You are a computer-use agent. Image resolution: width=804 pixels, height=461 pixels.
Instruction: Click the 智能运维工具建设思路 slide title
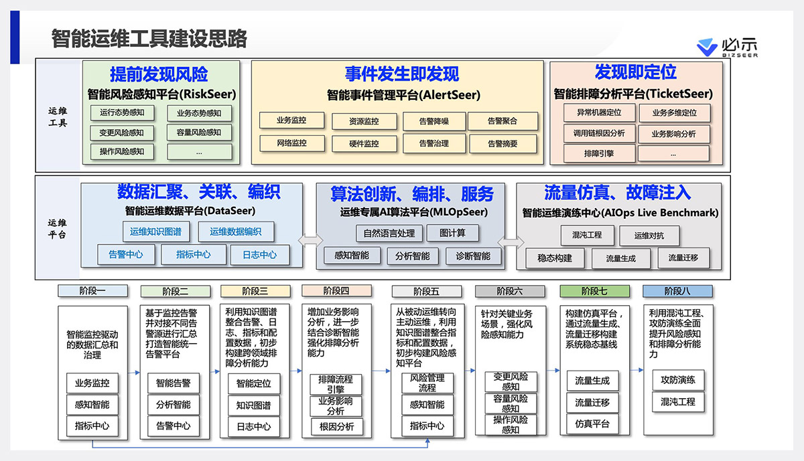[149, 39]
